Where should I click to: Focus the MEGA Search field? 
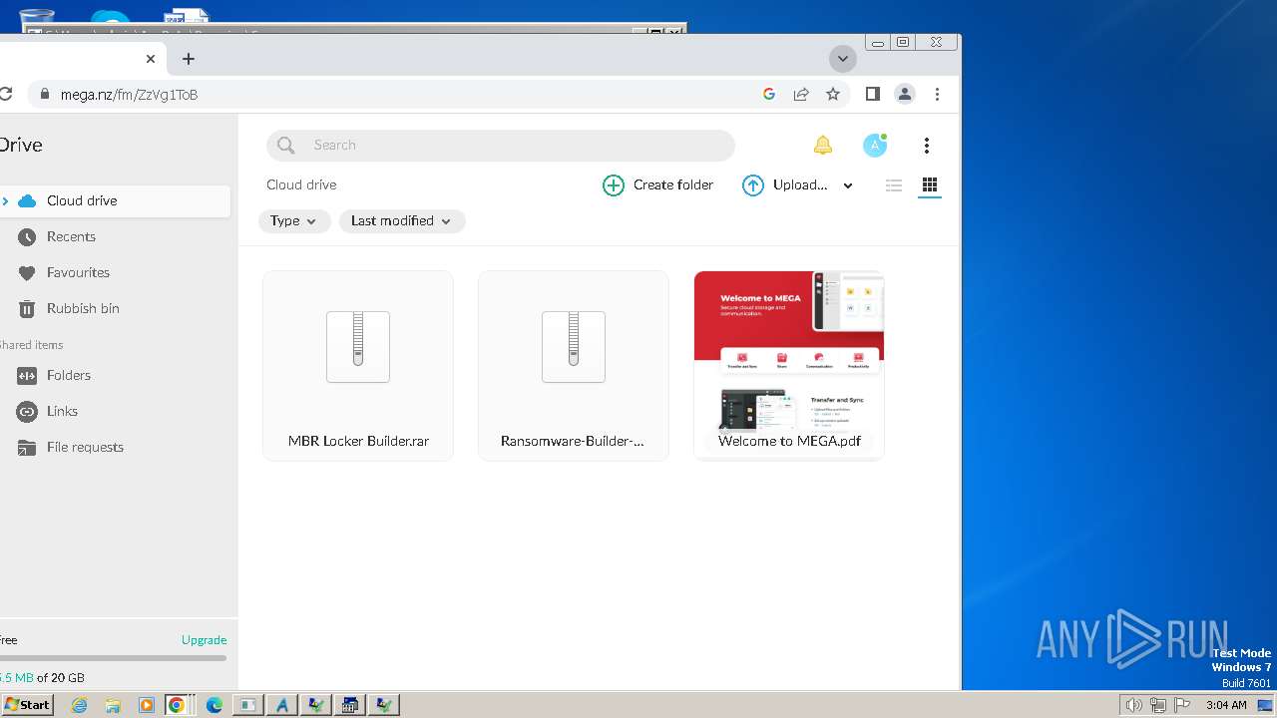[501, 146]
